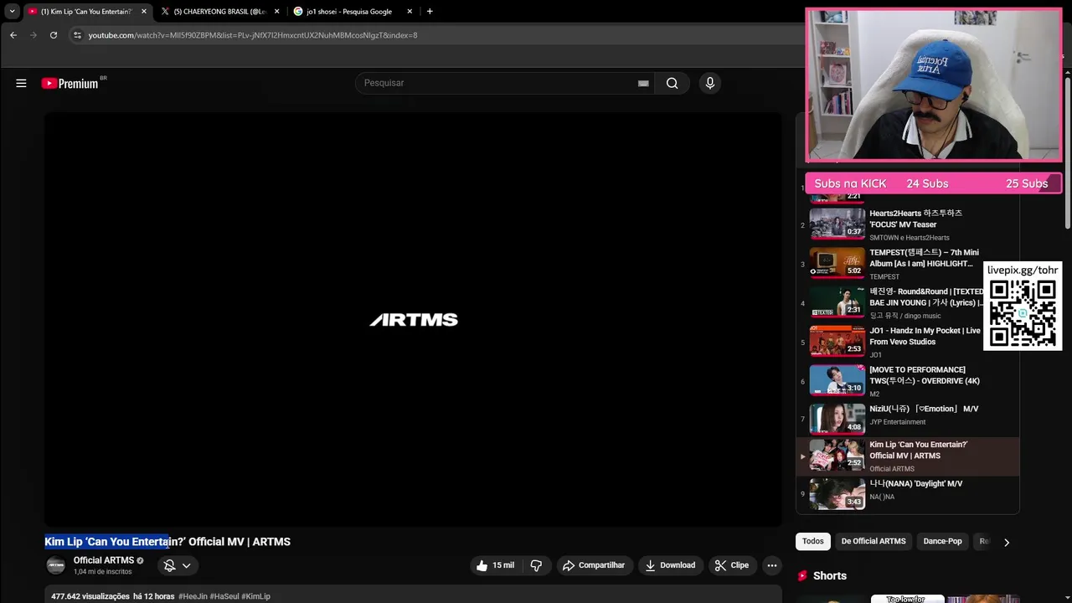The image size is (1072, 603).
Task: Click the '477.642 visualizações' view count text
Action: click(x=90, y=596)
